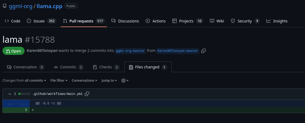This screenshot has height=123, width=305.
Task: Click the pull request title lama
Action: 12,40
